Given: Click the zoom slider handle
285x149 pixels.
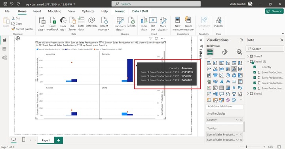Looking at the screenshot, I should pyautogui.click(x=246, y=147).
